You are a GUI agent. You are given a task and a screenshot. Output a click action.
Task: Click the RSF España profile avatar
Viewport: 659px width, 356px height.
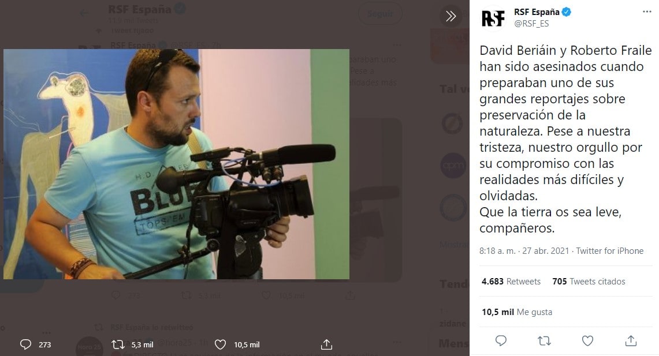click(x=493, y=17)
